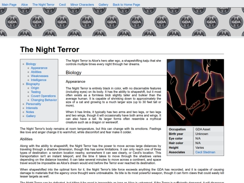The image size is (244, 183).
Task: Jump to Weaknesses in table of contents
Action: [x=39, y=76]
